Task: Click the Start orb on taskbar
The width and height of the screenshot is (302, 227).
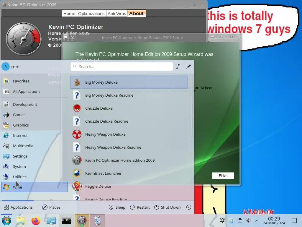Action: click(6, 220)
